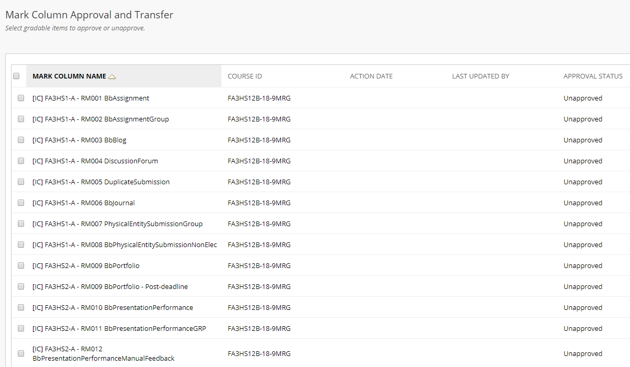Check the RM011 BbPresentationPerformanceGRP checkbox
This screenshot has height=367, width=630.
(x=21, y=328)
